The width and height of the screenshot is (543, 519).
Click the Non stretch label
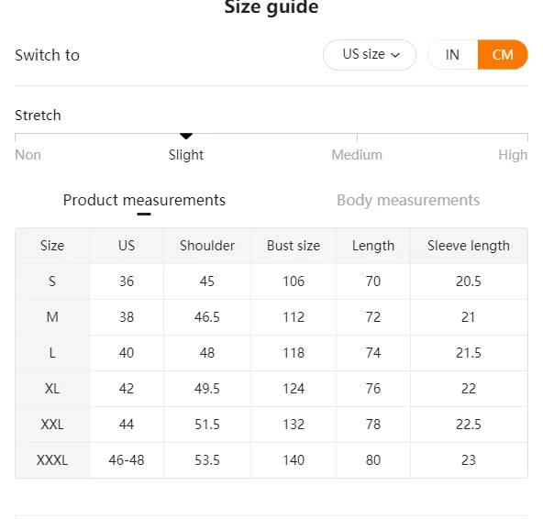click(x=28, y=155)
